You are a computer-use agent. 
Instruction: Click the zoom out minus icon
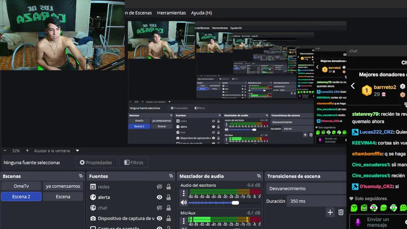5,151
